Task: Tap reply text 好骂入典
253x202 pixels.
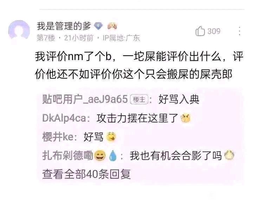Action: pos(179,99)
